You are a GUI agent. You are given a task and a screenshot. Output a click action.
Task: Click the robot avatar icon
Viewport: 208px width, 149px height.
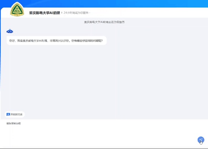(x=10, y=31)
